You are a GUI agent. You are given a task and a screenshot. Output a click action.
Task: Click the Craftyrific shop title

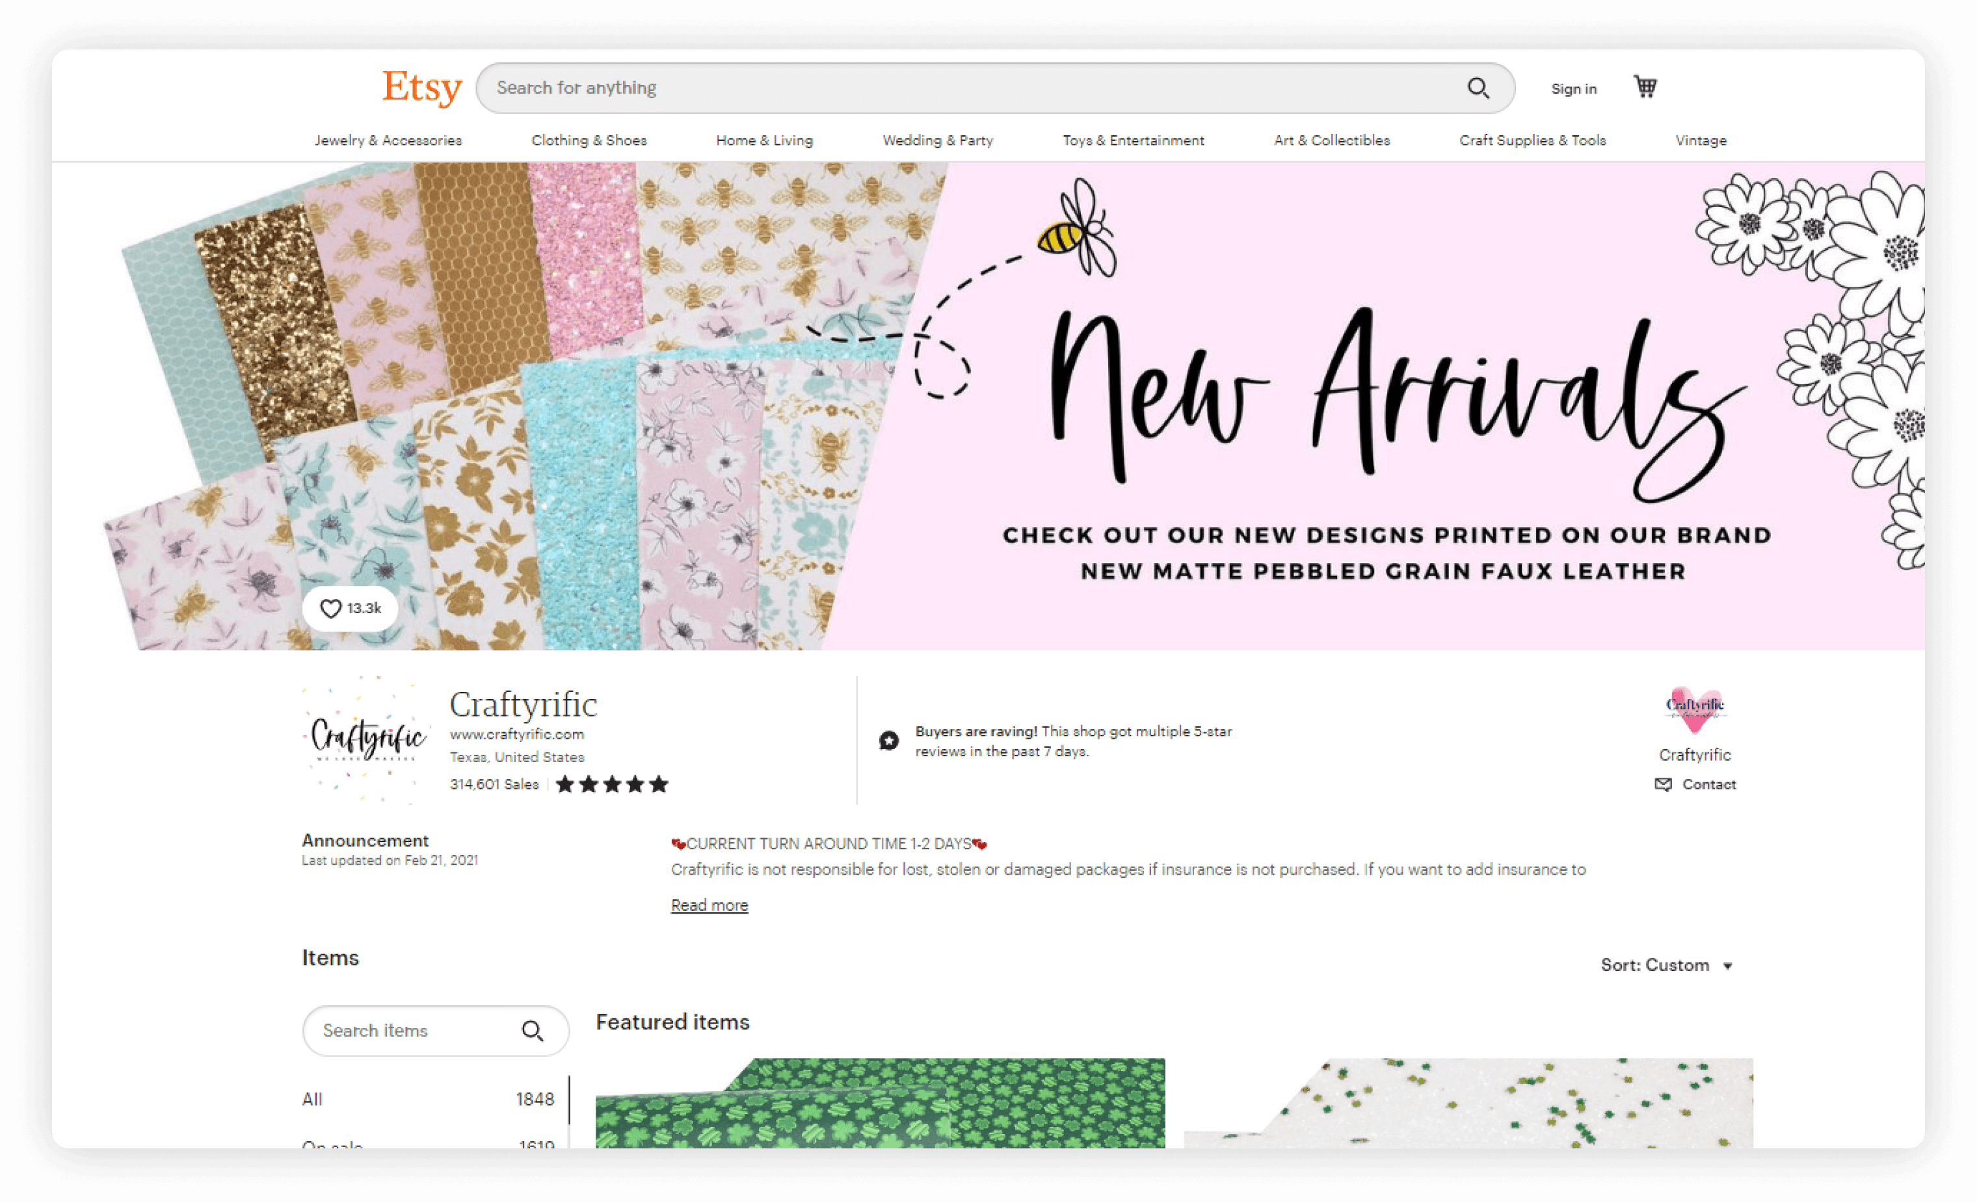(523, 704)
